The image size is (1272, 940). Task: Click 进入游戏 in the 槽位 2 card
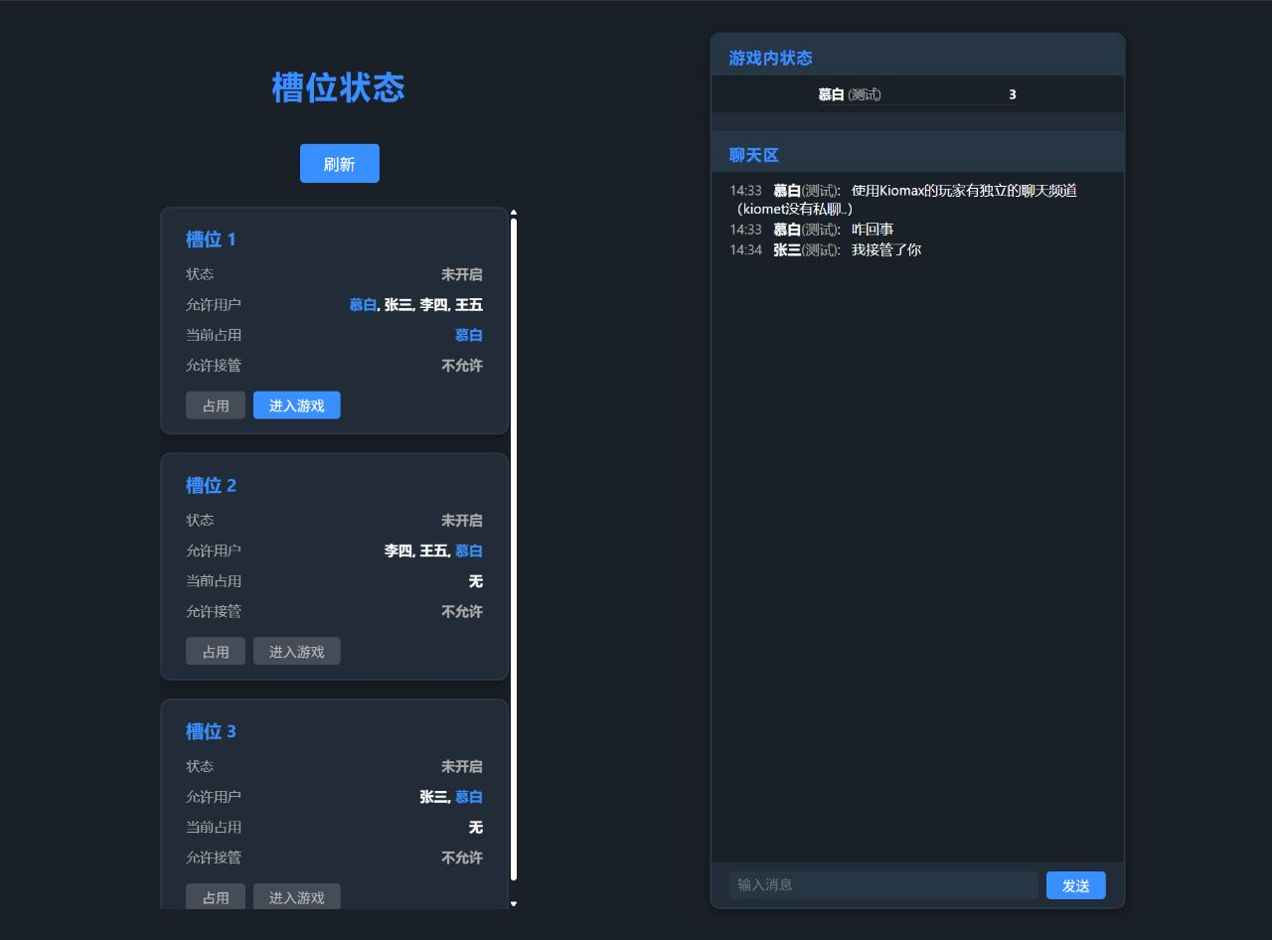tap(296, 652)
